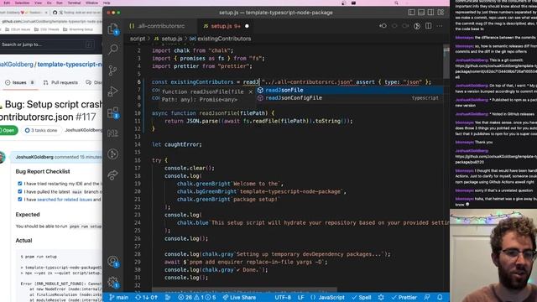This screenshot has width=537, height=302.
Task: Open the Search view in VS Code
Action: pyautogui.click(x=112, y=49)
